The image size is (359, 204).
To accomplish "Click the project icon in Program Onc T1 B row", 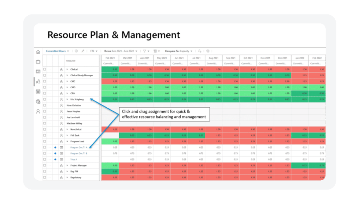I will [62, 153].
